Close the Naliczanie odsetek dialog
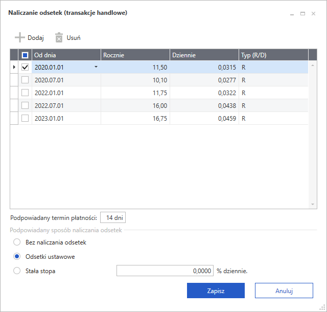This screenshot has width=327, height=312. [313, 13]
